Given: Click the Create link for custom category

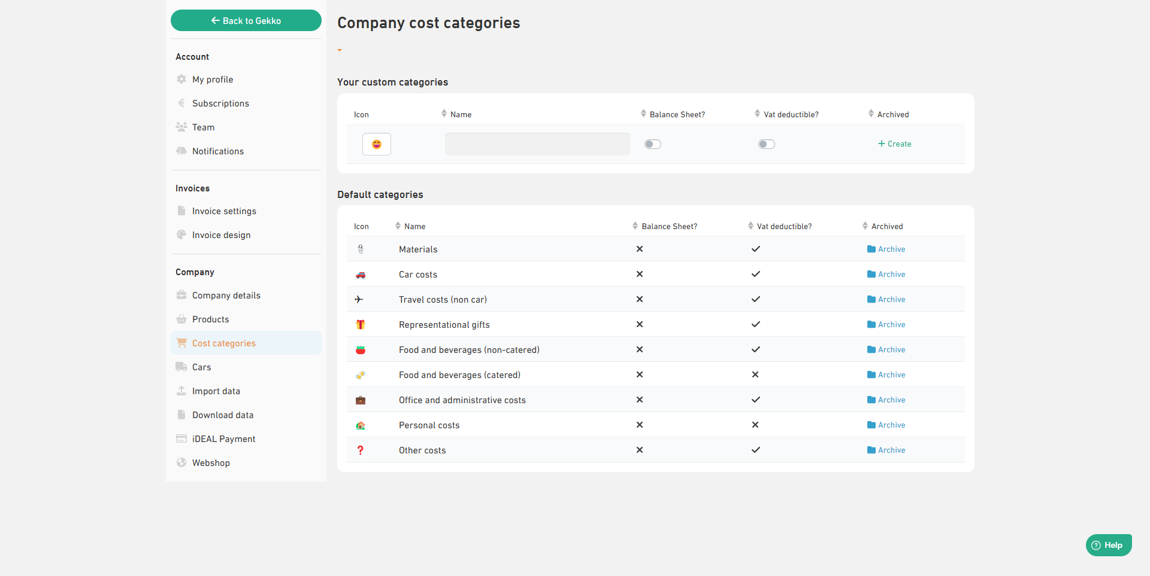Looking at the screenshot, I should (894, 144).
